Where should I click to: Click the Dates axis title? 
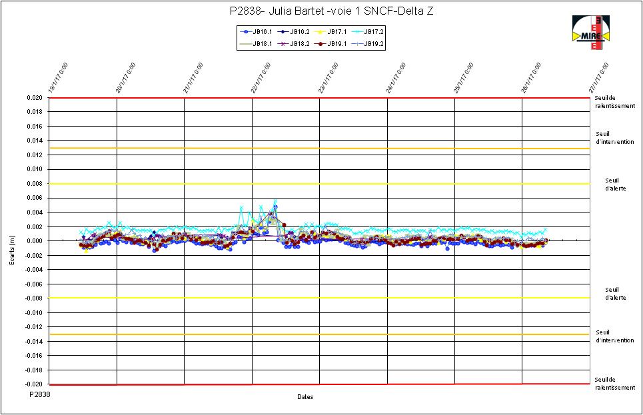point(305,396)
